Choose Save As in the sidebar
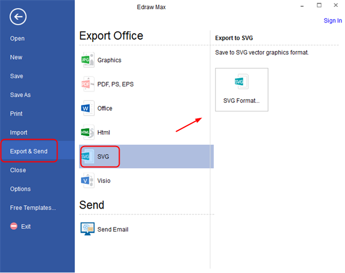 pyautogui.click(x=20, y=95)
